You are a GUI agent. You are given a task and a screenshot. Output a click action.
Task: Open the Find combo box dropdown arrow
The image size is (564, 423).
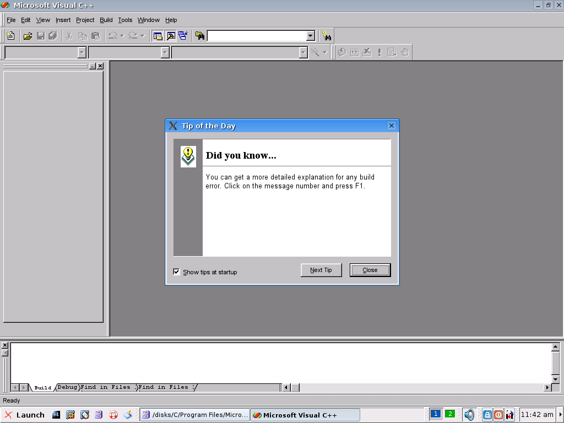coord(311,36)
